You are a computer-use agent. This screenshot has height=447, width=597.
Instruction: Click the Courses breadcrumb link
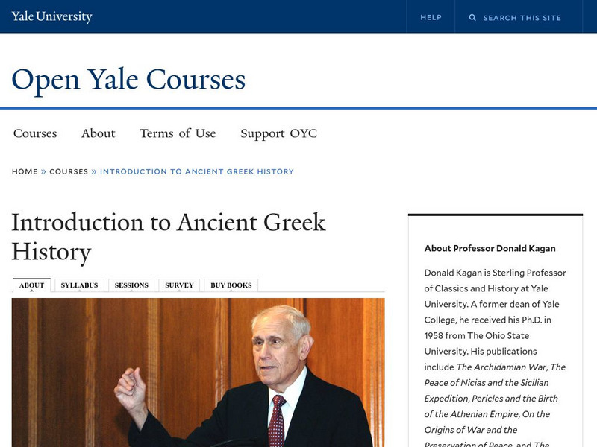(x=69, y=171)
